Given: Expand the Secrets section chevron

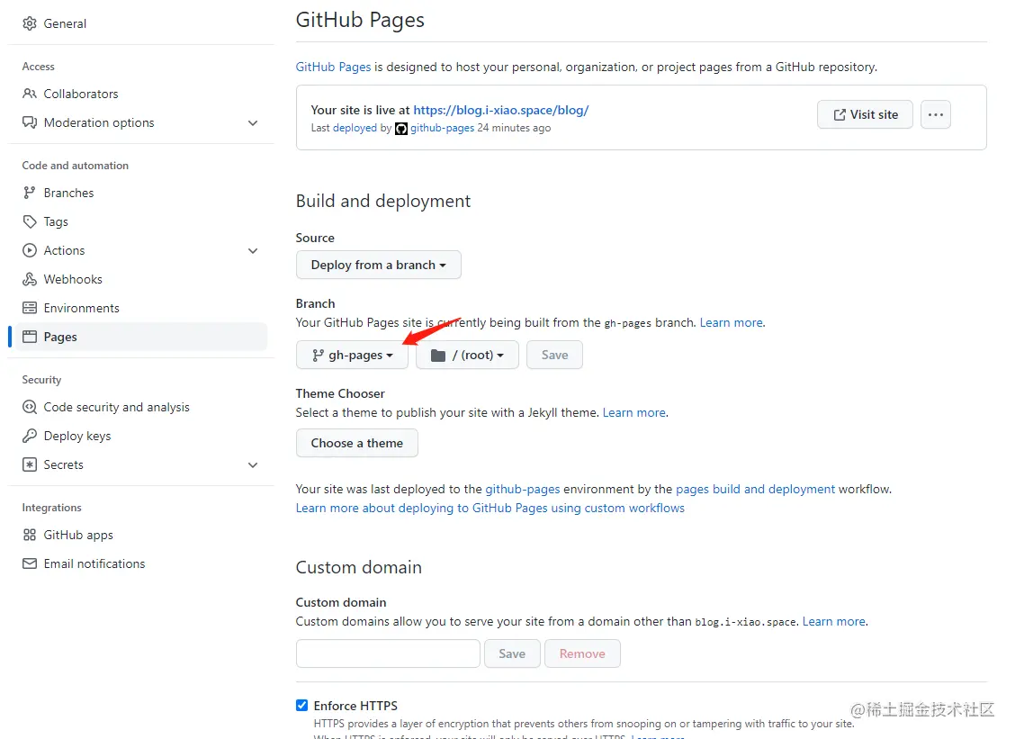Looking at the screenshot, I should [x=253, y=465].
